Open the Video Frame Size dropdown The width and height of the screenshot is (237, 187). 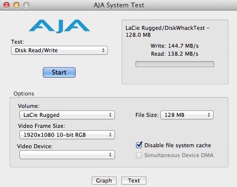coord(67,135)
